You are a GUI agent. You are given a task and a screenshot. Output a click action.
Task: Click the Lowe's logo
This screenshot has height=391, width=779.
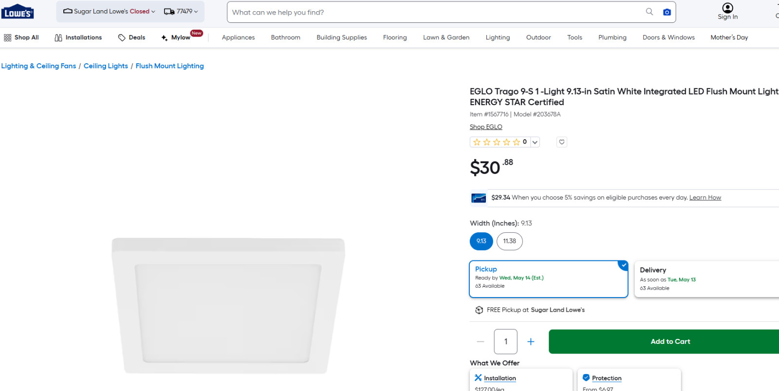[18, 11]
